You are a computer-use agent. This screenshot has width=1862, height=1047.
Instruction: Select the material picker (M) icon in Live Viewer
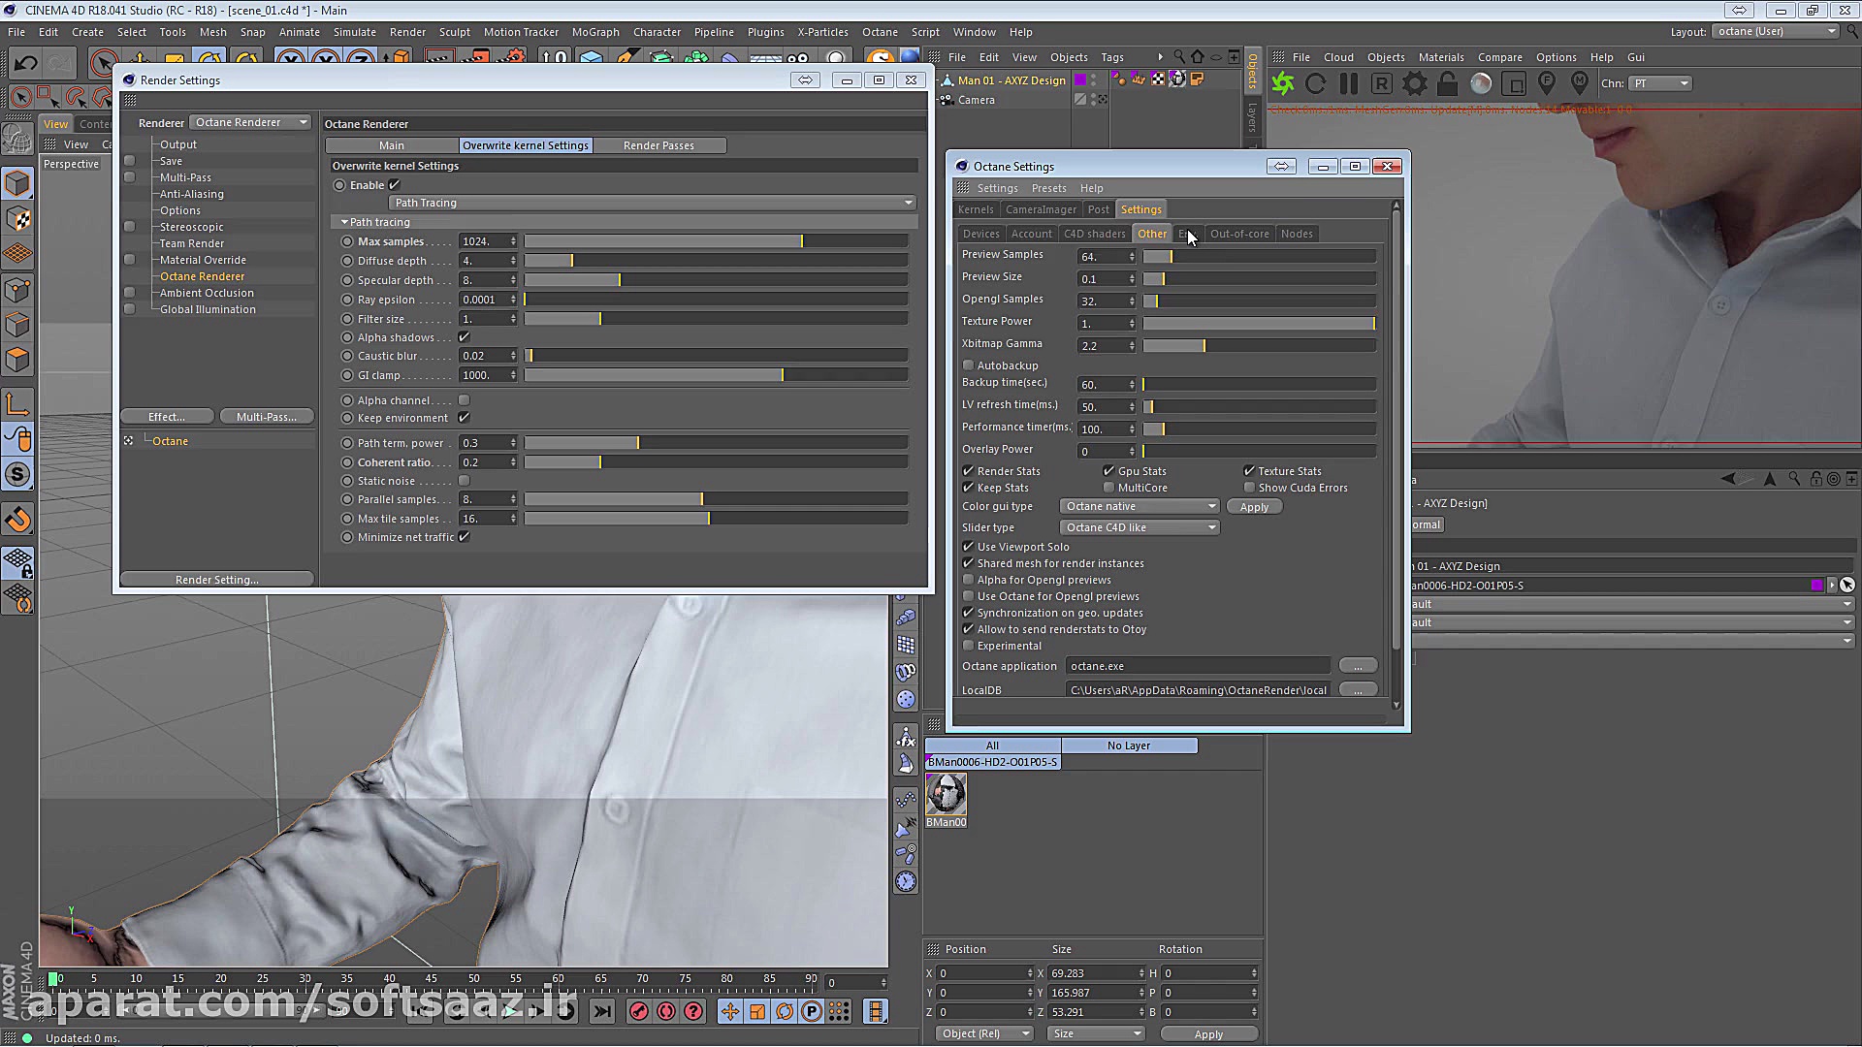(1581, 83)
